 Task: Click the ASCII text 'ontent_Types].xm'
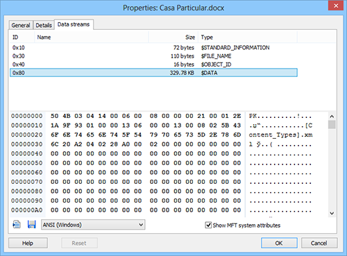click(280, 135)
